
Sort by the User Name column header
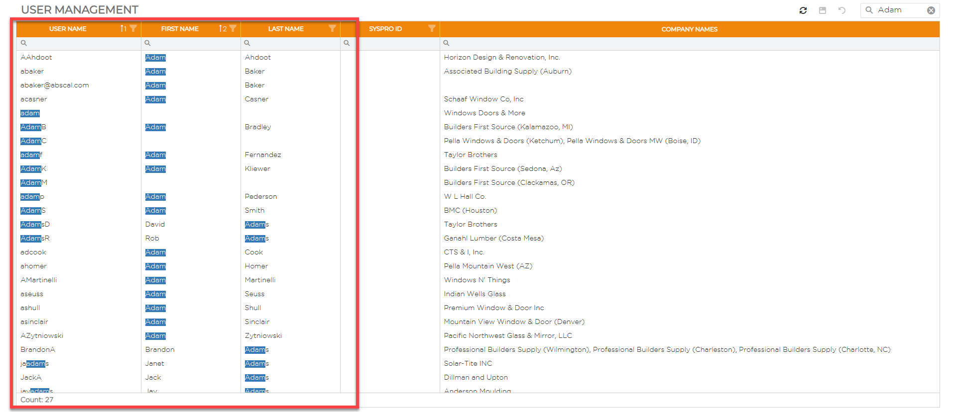tap(68, 29)
